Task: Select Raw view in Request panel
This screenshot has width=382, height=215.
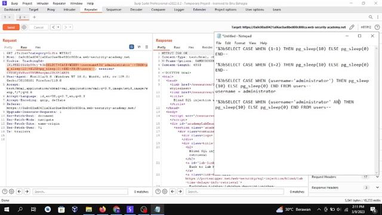Action: (x=24, y=47)
